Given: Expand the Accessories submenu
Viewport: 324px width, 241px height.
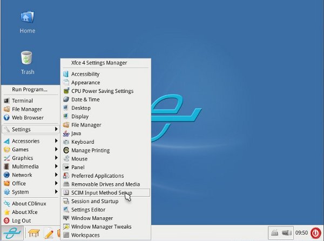Looking at the screenshot, I should point(31,141).
